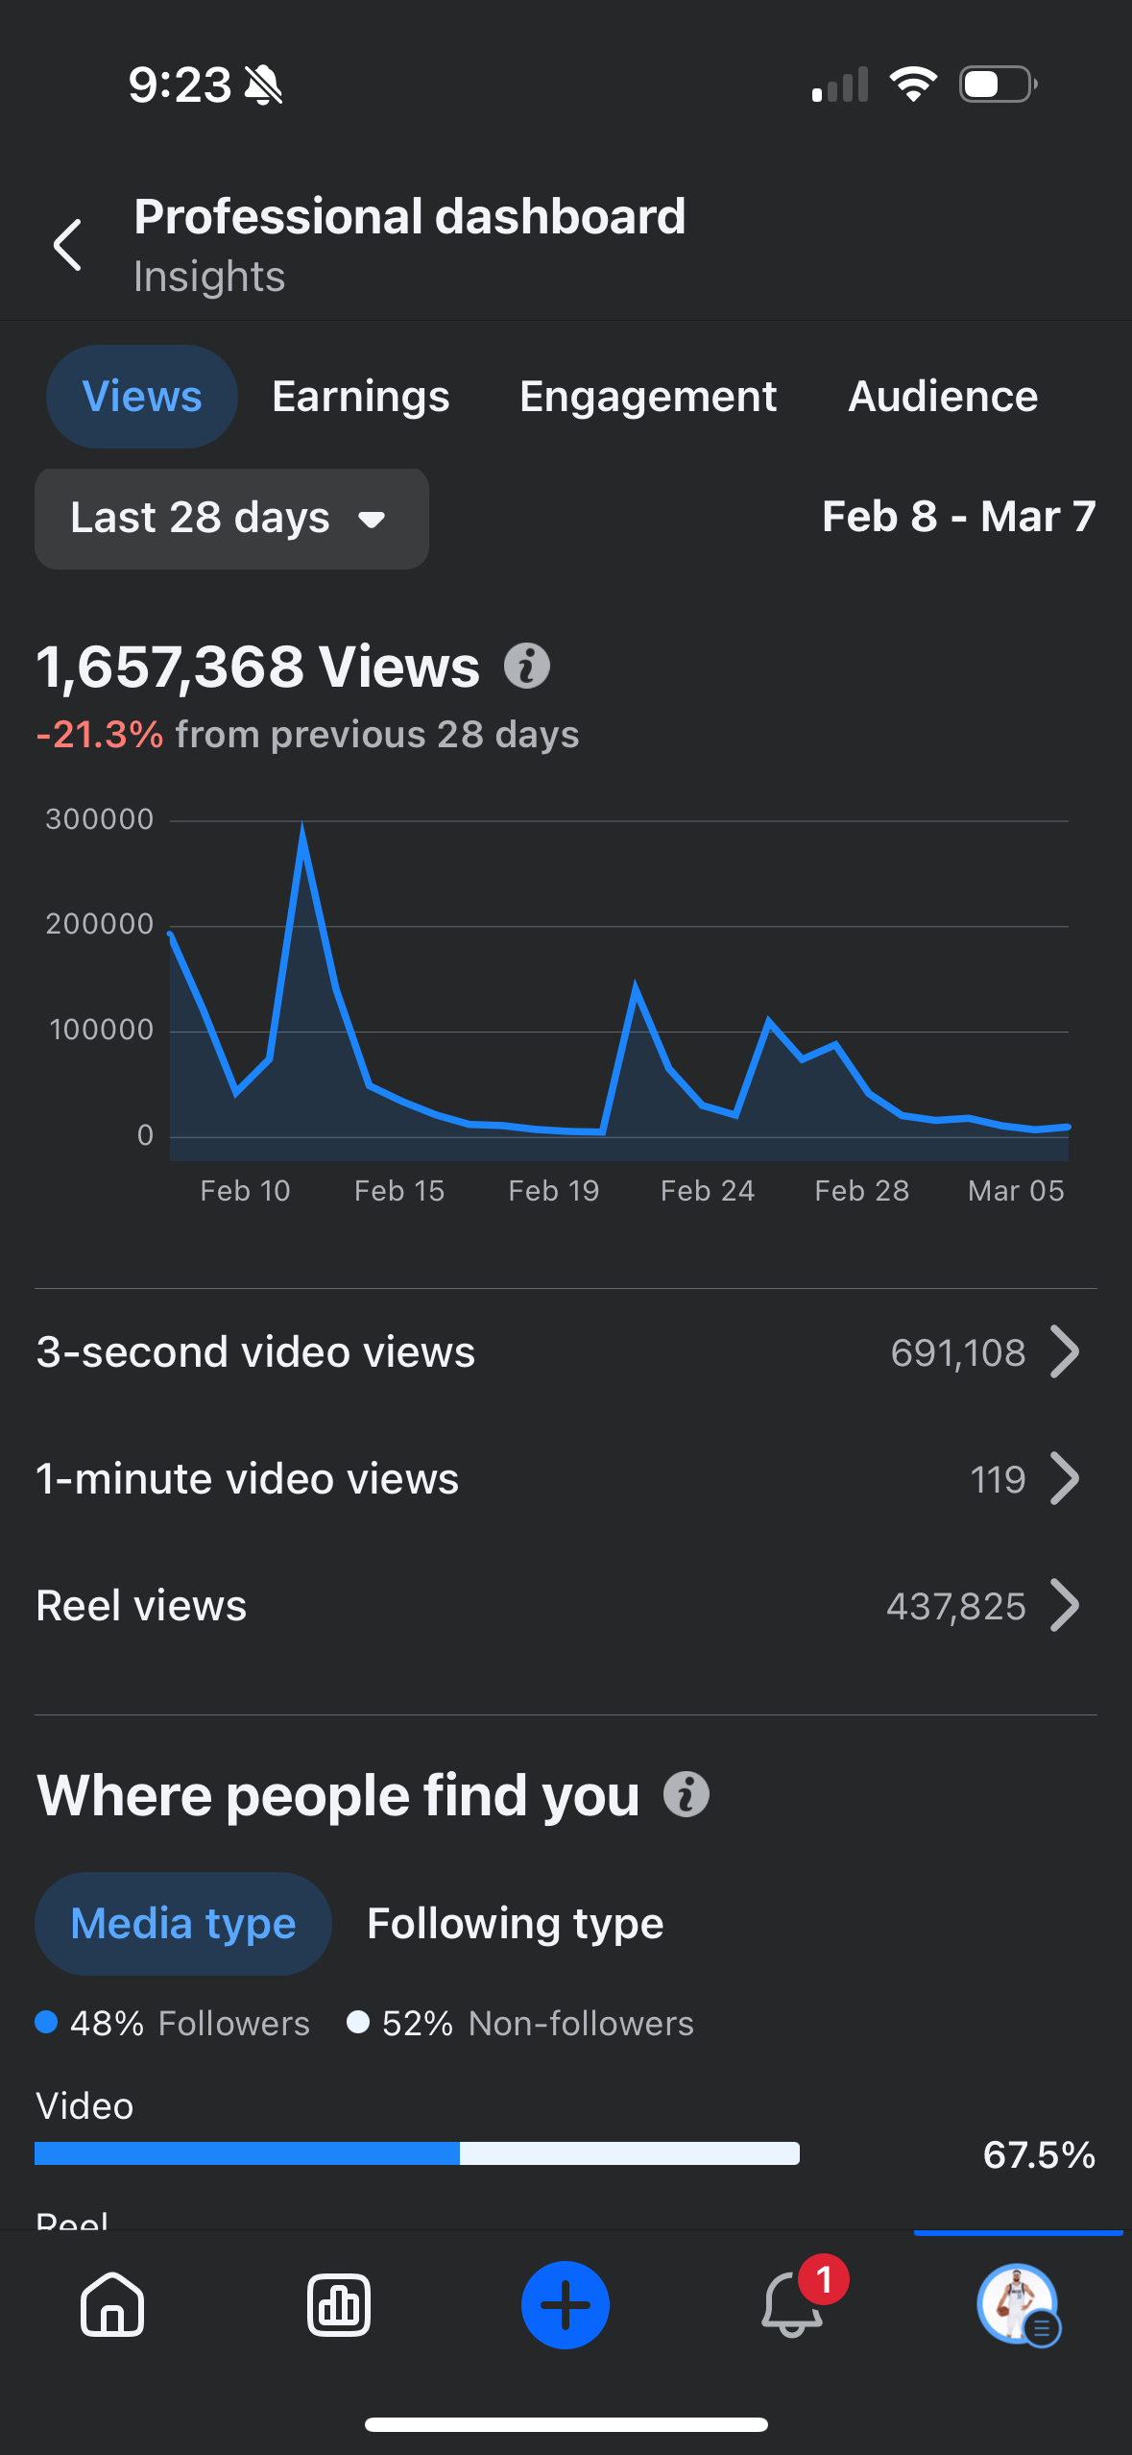The width and height of the screenshot is (1132, 2455).
Task: Tap the Video percentage bar
Action: [418, 2153]
